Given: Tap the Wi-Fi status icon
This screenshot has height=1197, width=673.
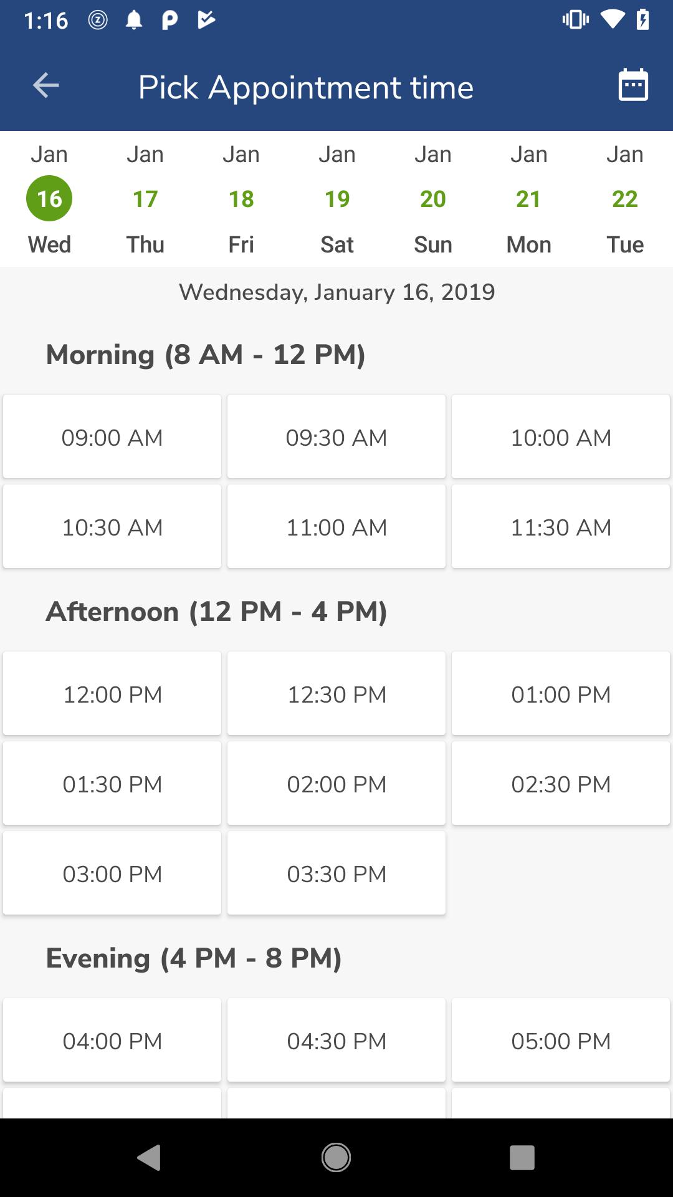Looking at the screenshot, I should (613, 20).
